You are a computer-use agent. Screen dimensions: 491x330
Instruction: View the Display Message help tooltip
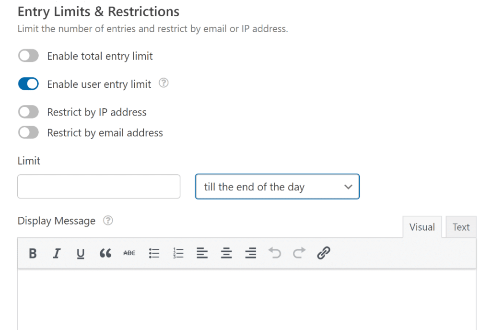(x=108, y=221)
